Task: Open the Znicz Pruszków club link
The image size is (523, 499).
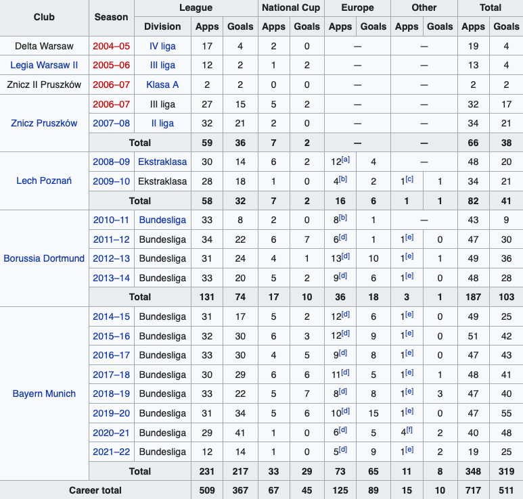Action: point(44,123)
